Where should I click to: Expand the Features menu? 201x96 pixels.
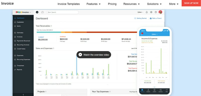[x=93, y=4]
